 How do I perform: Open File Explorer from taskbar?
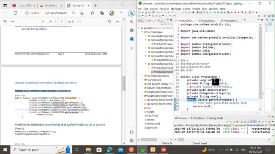pyautogui.click(x=88, y=150)
